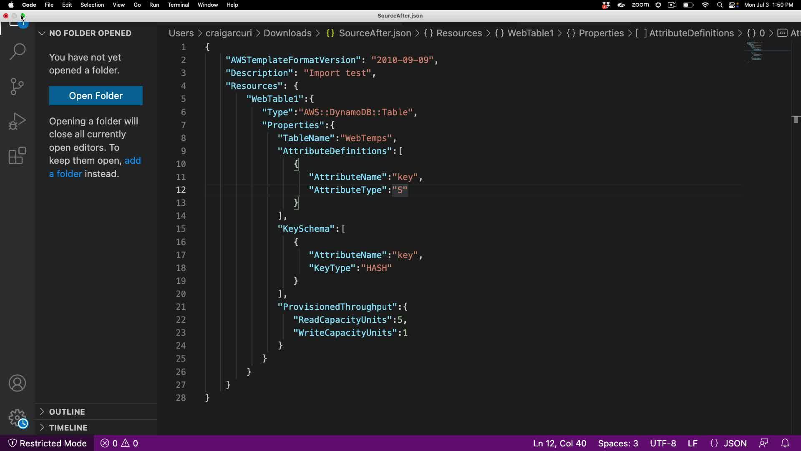Click the errors and warnings indicator
Image resolution: width=801 pixels, height=451 pixels.
coord(119,443)
